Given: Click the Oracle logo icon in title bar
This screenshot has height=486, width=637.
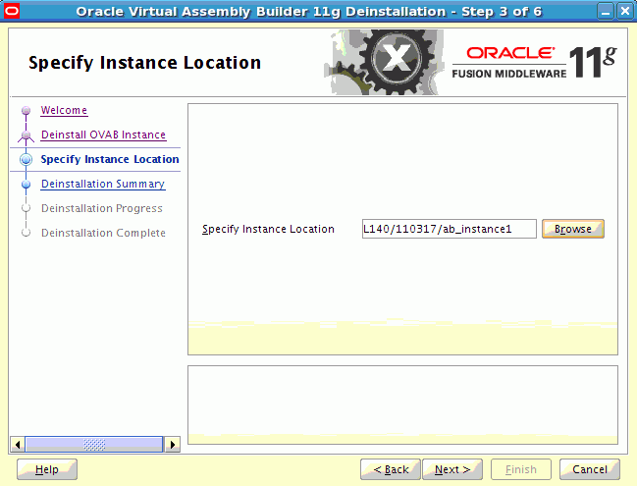Looking at the screenshot, I should point(12,11).
